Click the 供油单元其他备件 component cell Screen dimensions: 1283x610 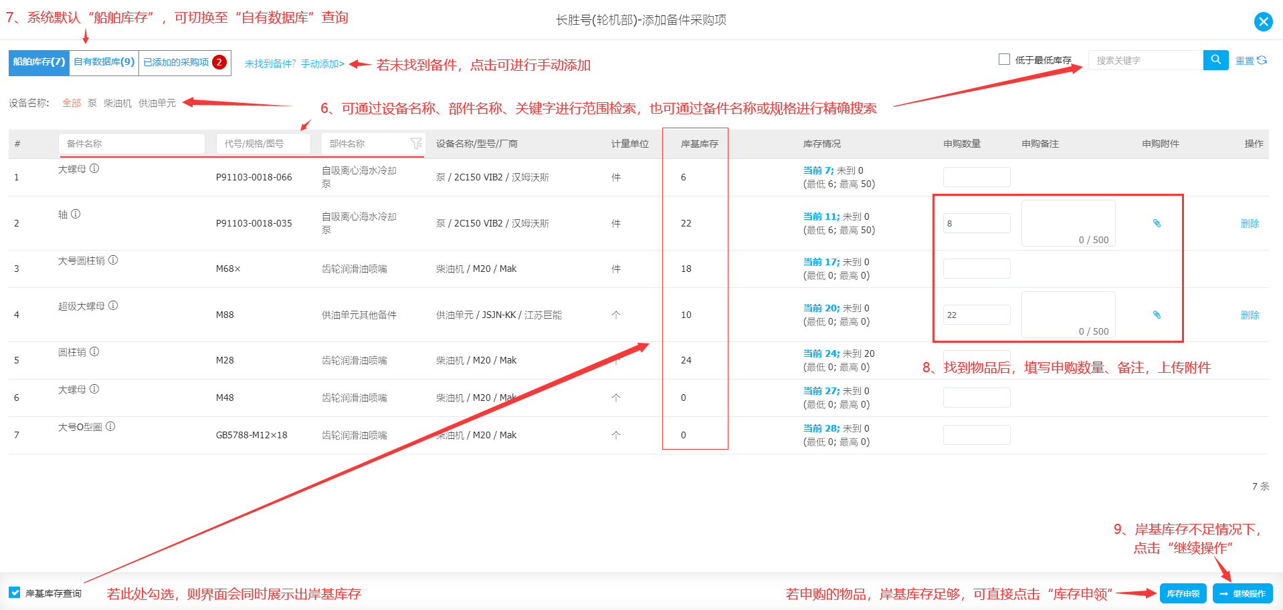tap(359, 315)
